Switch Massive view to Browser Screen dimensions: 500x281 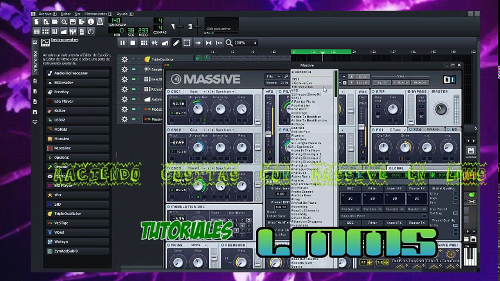(421, 82)
